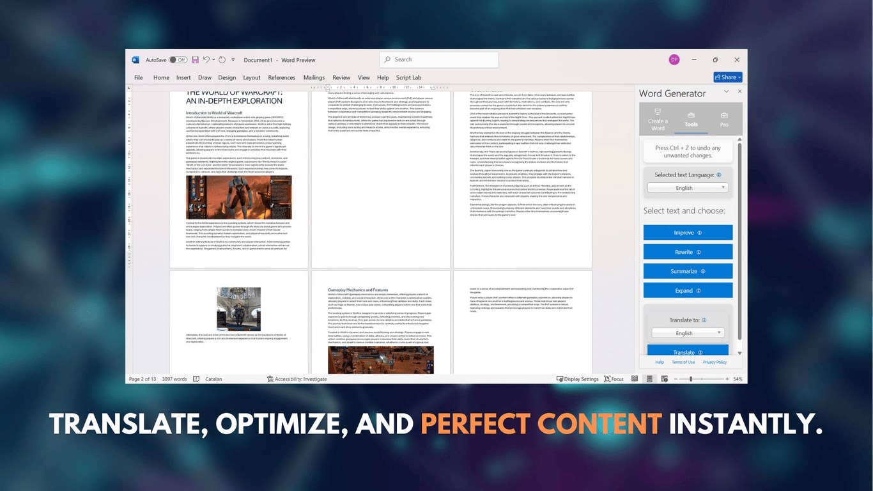Open the Selected text Language dropdown
Image resolution: width=873 pixels, height=491 pixels.
coord(688,188)
